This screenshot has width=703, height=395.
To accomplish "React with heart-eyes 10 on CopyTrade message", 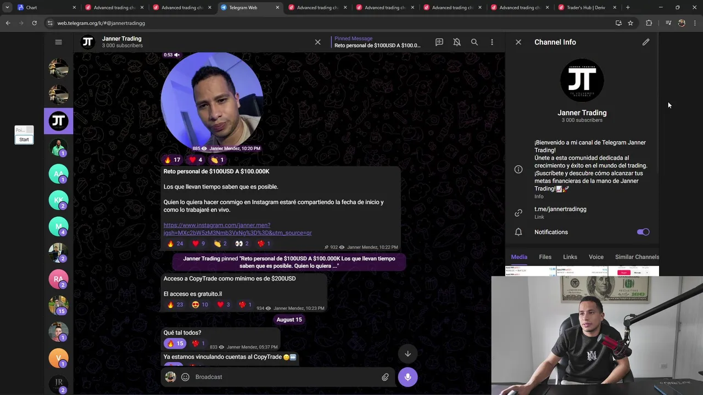I will pos(200,304).
